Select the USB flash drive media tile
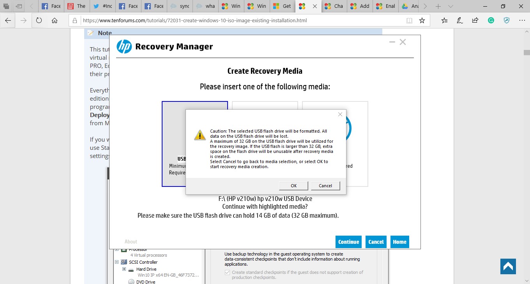Image resolution: width=530 pixels, height=284 pixels. [174, 144]
